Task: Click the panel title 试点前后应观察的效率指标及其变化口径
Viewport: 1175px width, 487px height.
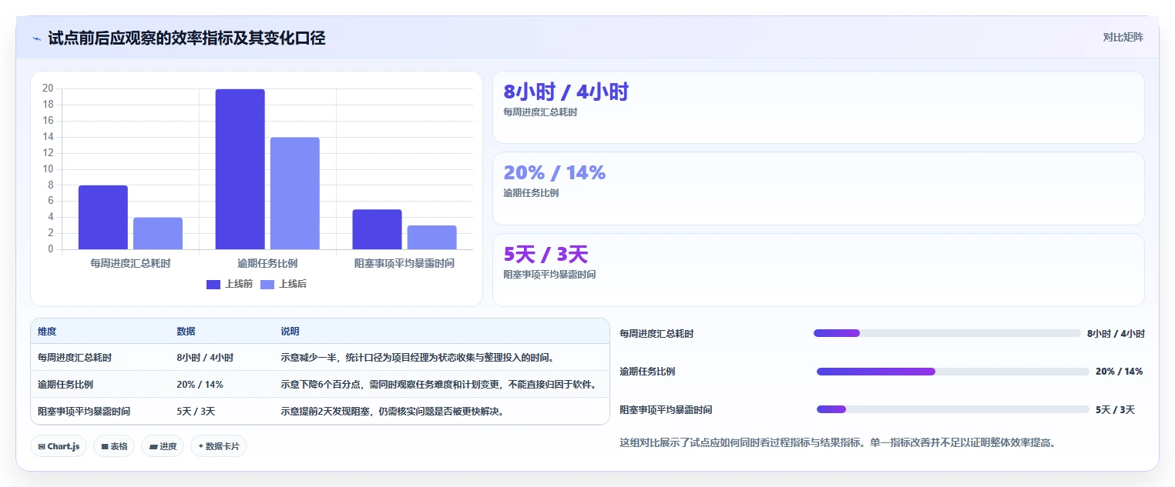Action: [186, 38]
